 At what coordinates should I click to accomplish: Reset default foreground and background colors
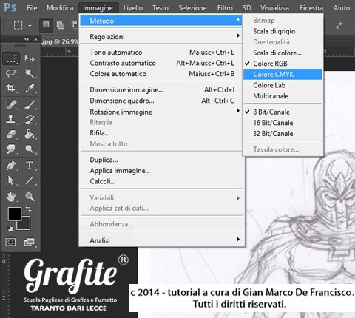[10, 228]
